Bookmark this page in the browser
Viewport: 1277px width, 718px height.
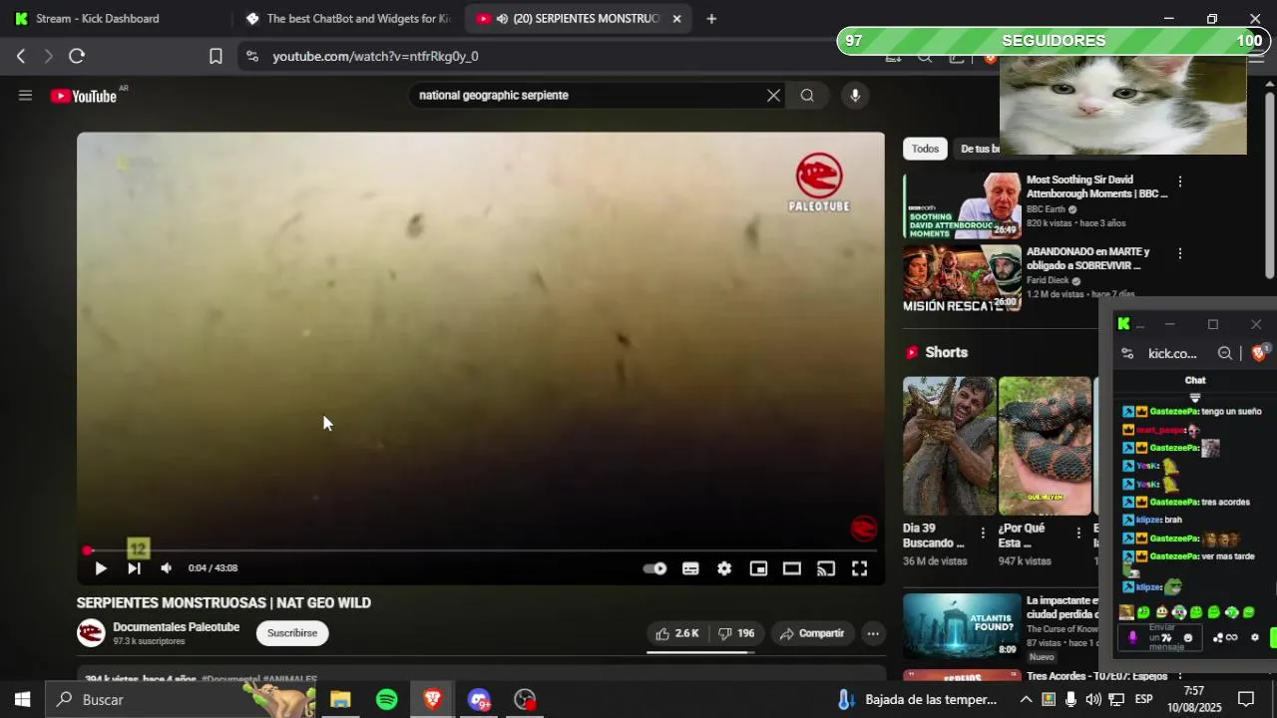[x=215, y=56]
